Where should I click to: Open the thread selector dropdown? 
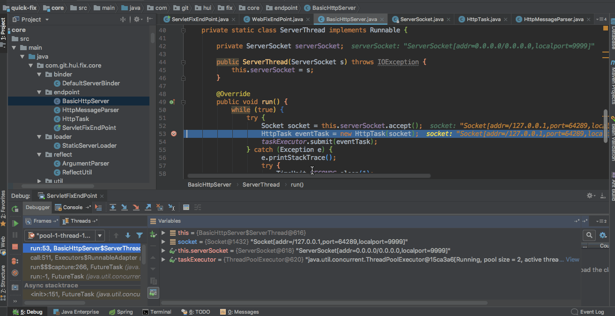(x=100, y=235)
